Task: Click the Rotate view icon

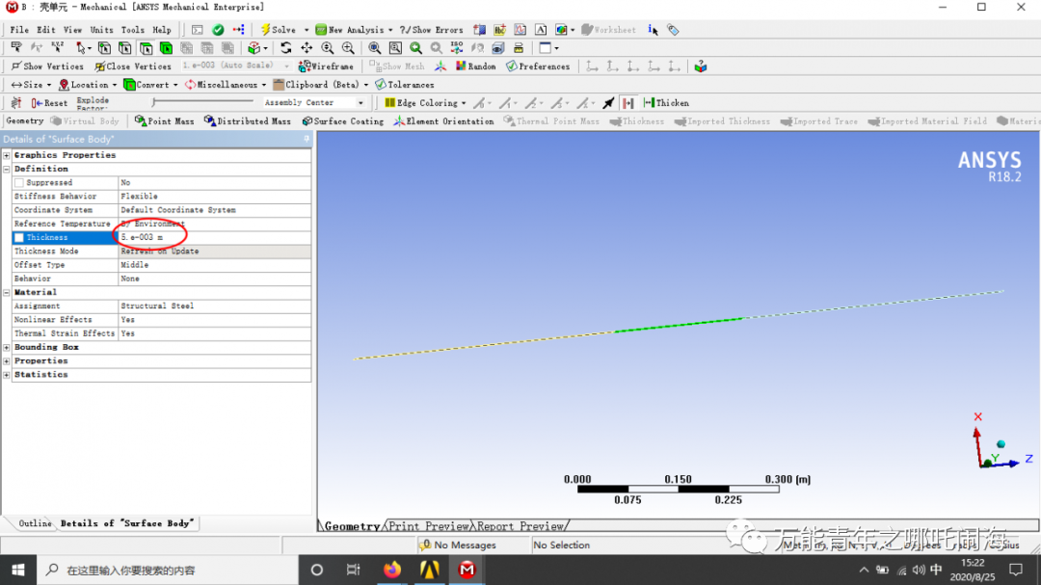Action: click(285, 48)
